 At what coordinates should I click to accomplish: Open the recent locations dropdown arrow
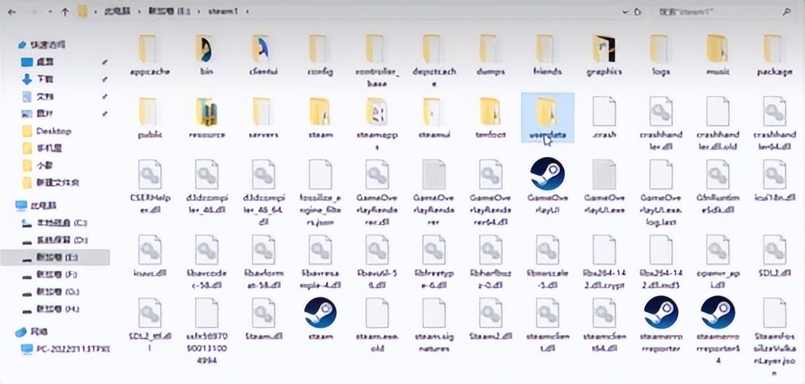pos(50,12)
